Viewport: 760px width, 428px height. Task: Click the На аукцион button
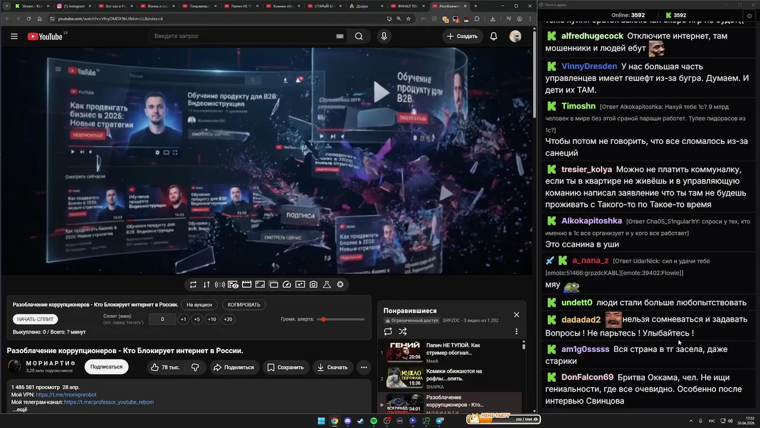click(199, 304)
